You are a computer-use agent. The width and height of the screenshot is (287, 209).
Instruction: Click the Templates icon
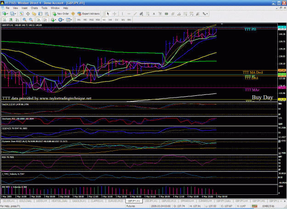(x=68, y=20)
